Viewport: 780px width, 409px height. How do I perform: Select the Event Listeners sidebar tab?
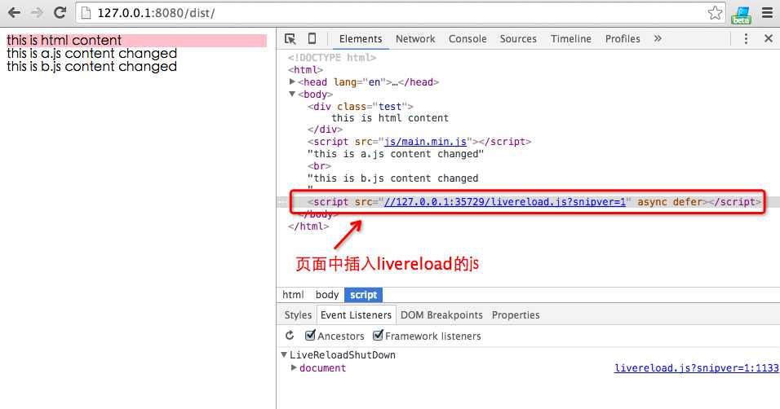tap(357, 315)
